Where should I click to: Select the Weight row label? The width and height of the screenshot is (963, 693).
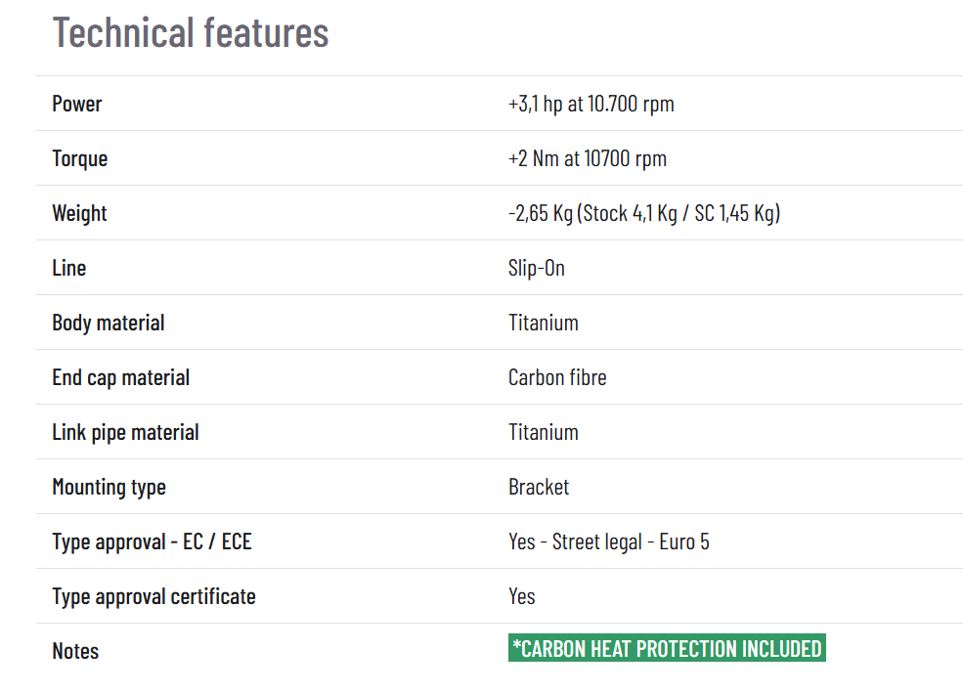pyautogui.click(x=80, y=213)
